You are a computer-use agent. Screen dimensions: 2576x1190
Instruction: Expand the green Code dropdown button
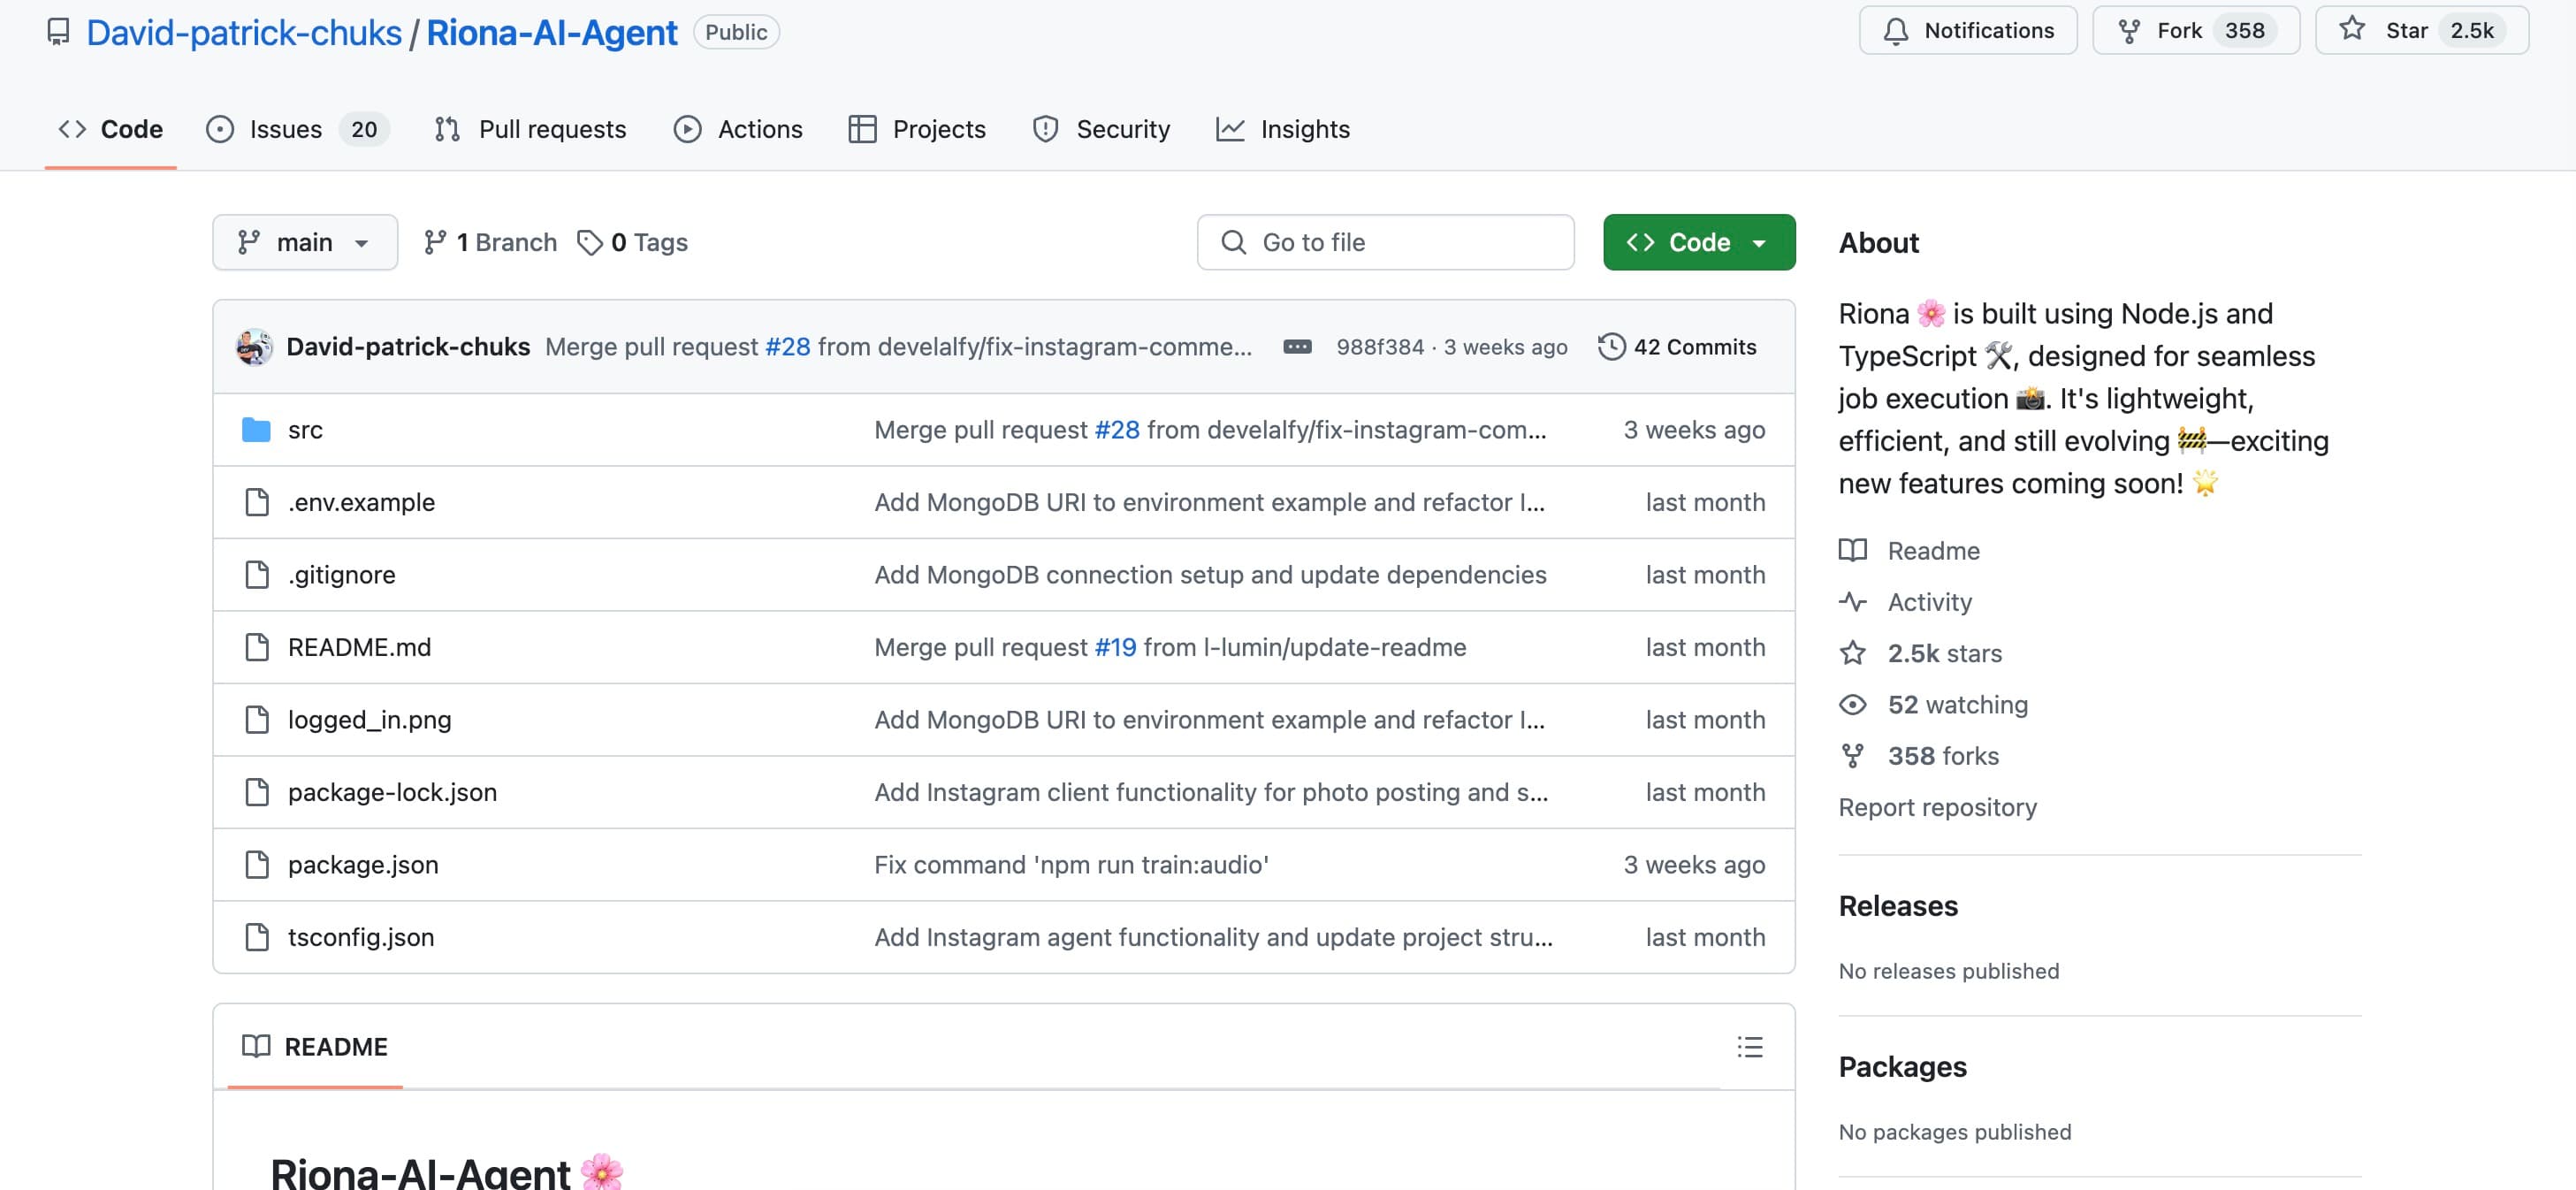tap(1699, 242)
